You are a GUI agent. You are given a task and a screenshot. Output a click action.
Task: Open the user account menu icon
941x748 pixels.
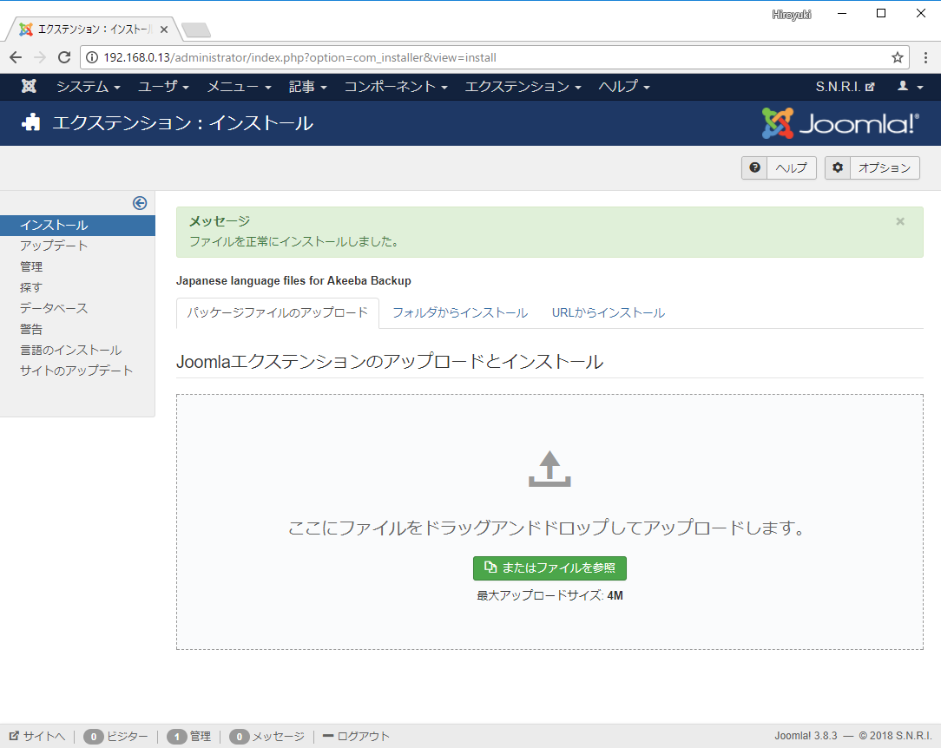tap(910, 87)
